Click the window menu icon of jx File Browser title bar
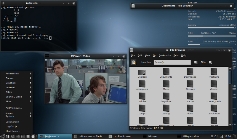This screenshot has width=237, height=139. point(132,50)
